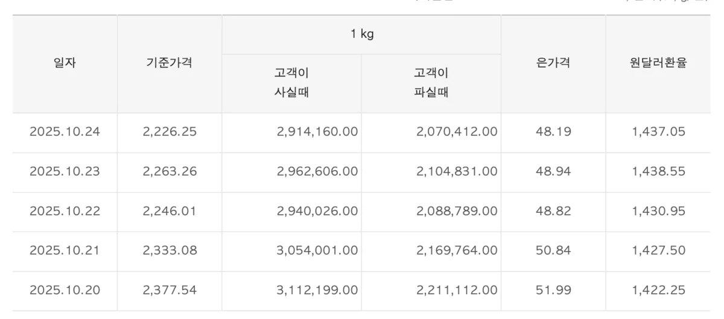Click the 일자 column header
The image size is (724, 319).
coord(65,62)
